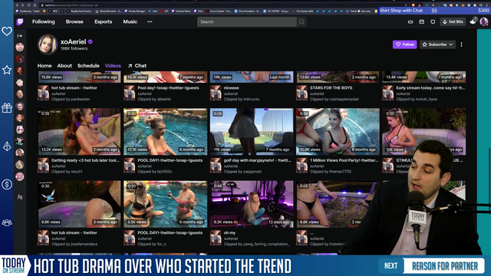Click the browser reload icon
The width and height of the screenshot is (491, 276).
(28, 5)
